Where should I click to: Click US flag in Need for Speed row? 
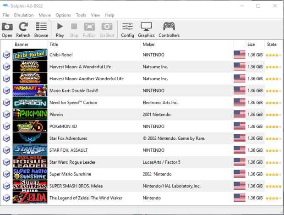[x=240, y=102]
